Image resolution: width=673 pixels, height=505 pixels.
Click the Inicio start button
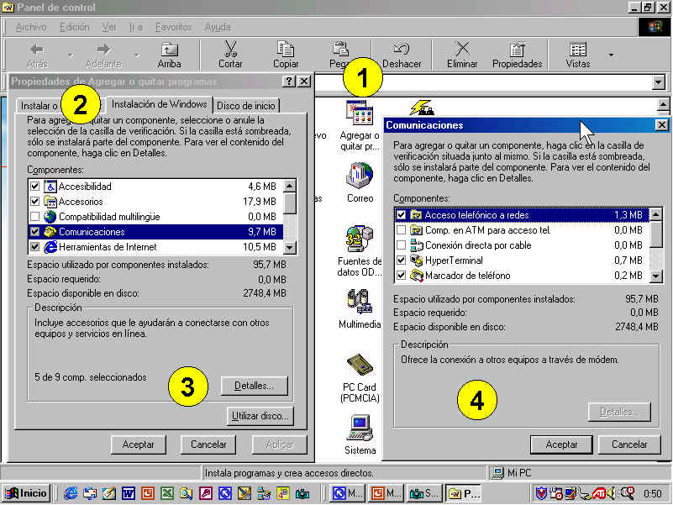27,493
